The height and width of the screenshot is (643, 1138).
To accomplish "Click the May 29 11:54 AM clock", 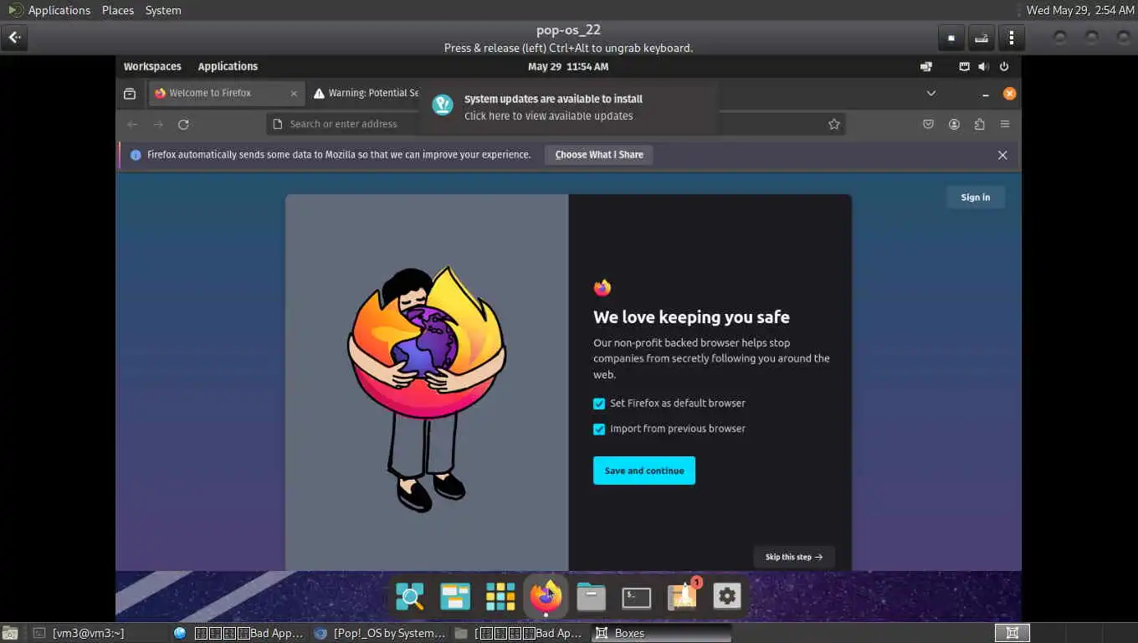I will (x=568, y=66).
